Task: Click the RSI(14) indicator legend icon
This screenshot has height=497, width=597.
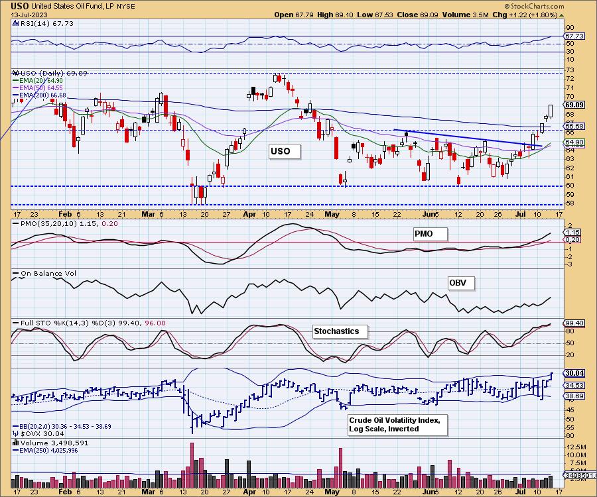Action: pyautogui.click(x=16, y=23)
